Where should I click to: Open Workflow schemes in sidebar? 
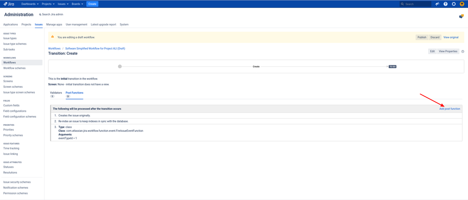[15, 68]
